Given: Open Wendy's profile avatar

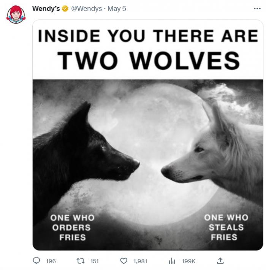Looking at the screenshot, I should click(x=16, y=14).
